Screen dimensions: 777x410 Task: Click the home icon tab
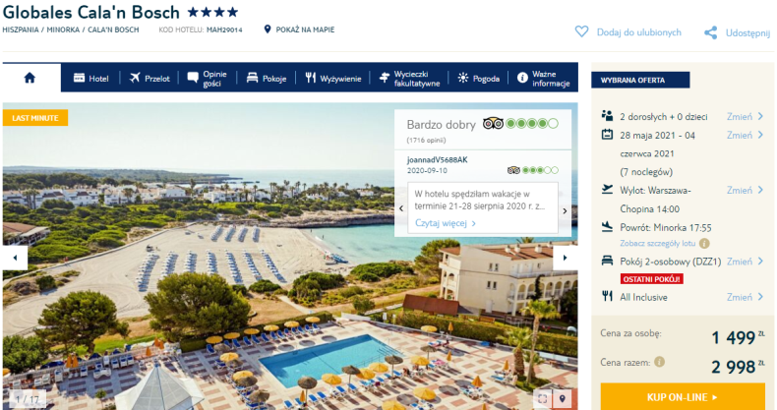pos(30,78)
